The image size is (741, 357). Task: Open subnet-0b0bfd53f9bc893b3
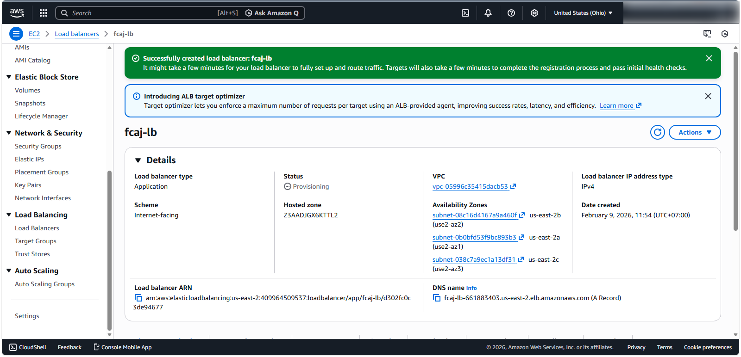click(x=474, y=237)
